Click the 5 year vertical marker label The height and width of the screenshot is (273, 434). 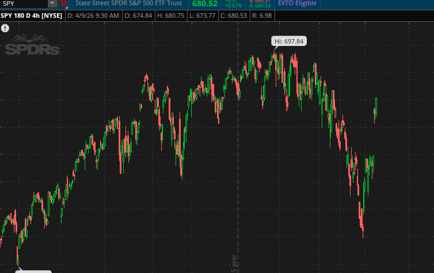[234, 264]
